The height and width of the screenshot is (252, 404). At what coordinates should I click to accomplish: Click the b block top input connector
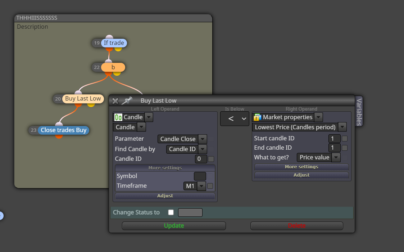109,61
